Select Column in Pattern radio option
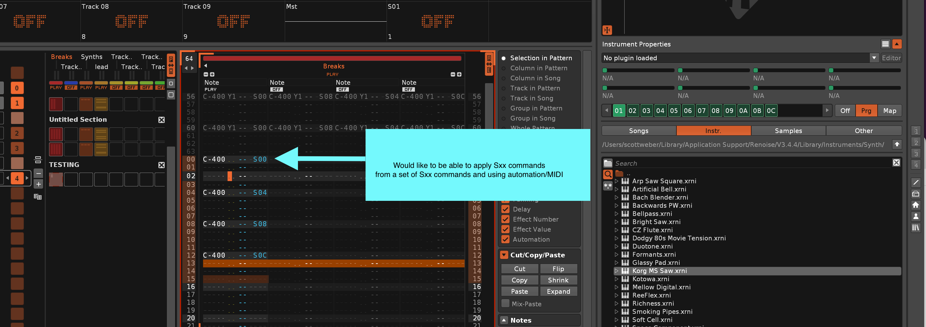This screenshot has height=327, width=926. [504, 68]
